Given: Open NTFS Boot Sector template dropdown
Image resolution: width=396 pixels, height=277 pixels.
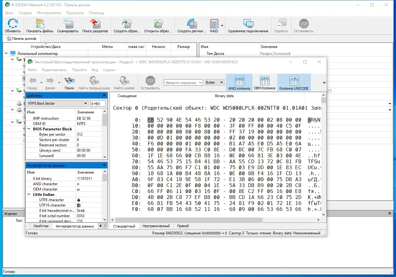Looking at the screenshot, I should [86, 103].
